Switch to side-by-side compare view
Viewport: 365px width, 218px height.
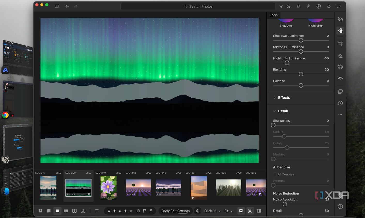tap(66, 211)
